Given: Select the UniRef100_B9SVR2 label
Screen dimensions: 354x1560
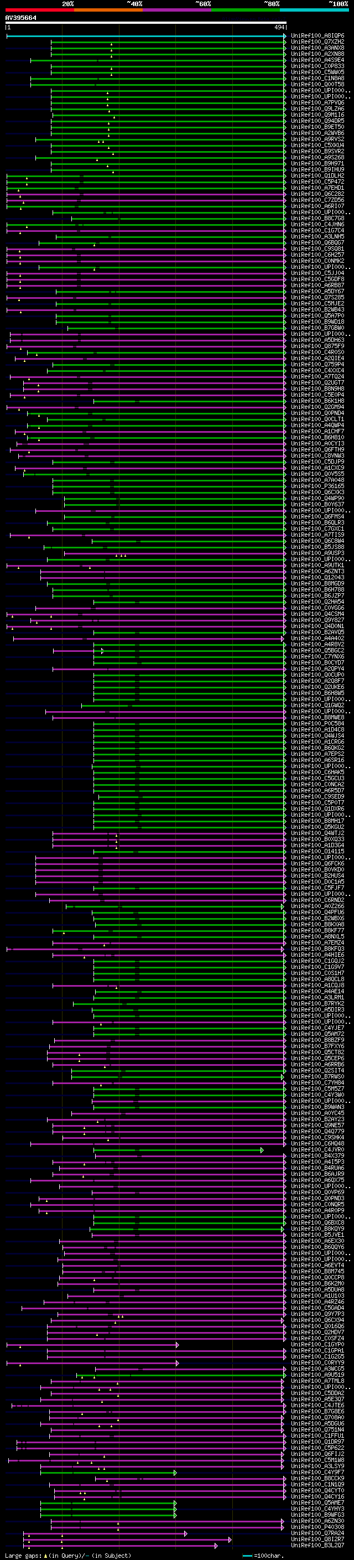Looking at the screenshot, I should tap(317, 152).
